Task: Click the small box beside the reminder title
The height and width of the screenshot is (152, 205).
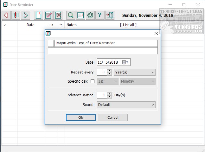Action: (x=51, y=43)
